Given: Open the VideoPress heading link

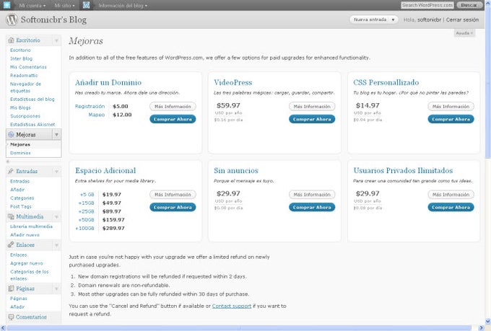Looking at the screenshot, I should coord(233,83).
